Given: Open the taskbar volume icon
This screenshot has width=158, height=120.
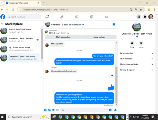Looking at the screenshot, I should tap(138, 117).
